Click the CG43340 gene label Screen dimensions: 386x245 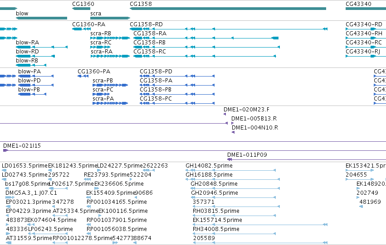coord(358,4)
